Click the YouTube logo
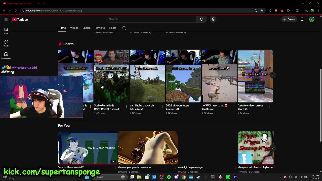Image resolution: width=322 pixels, height=181 pixels. tap(20, 19)
